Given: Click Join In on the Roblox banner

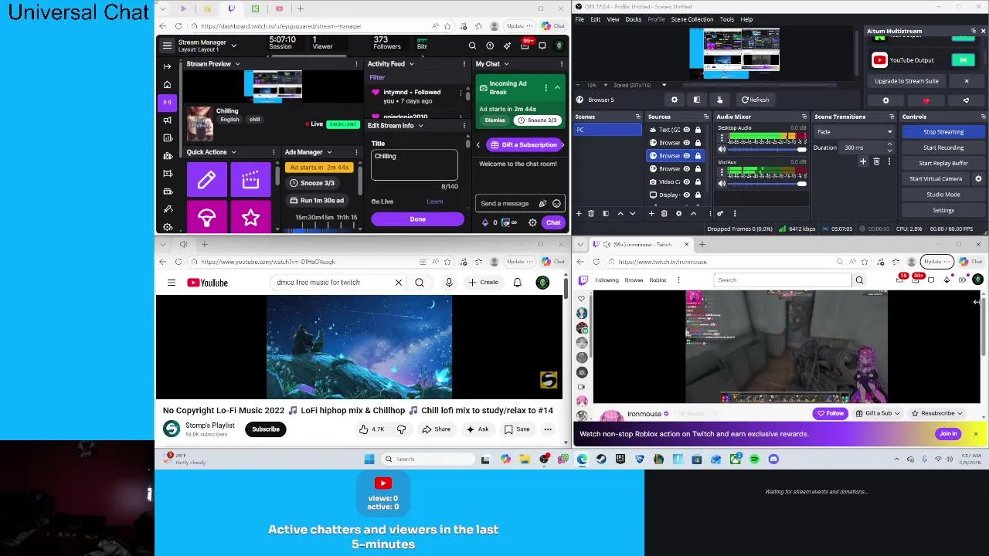Looking at the screenshot, I should click(x=948, y=434).
